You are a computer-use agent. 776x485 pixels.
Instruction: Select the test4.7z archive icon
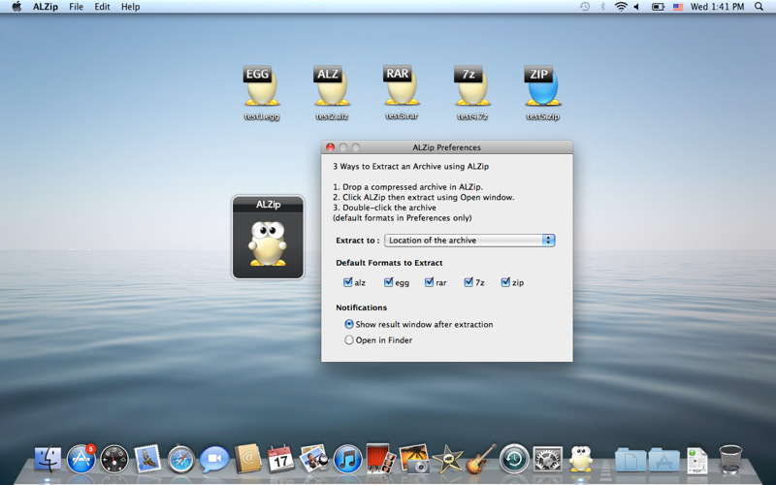pos(471,88)
